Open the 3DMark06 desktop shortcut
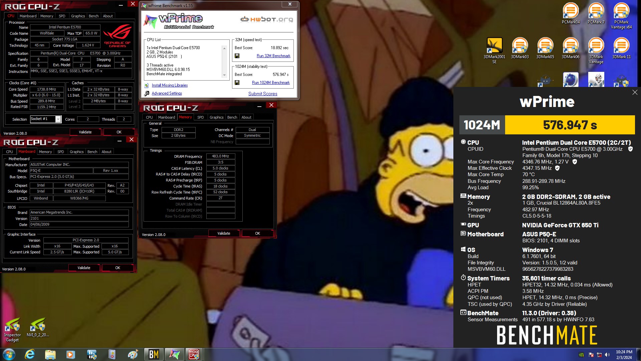Viewport: 641px width, 361px height. pos(571,48)
